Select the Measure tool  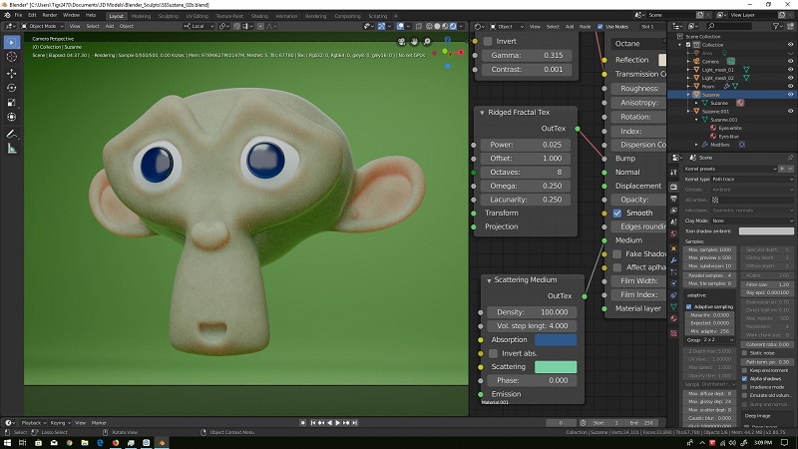(12, 149)
